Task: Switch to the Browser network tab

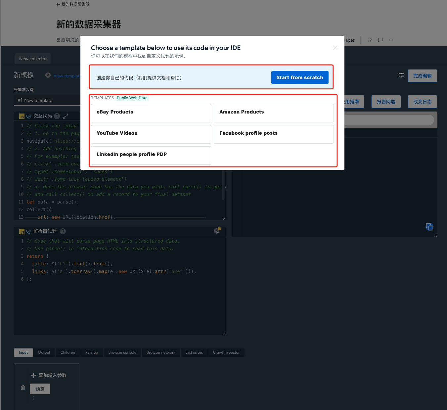Action: 161,352
